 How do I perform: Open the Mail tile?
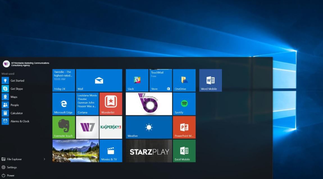point(99,80)
